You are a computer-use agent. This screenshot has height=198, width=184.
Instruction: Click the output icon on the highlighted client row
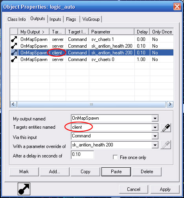[x=14, y=52]
